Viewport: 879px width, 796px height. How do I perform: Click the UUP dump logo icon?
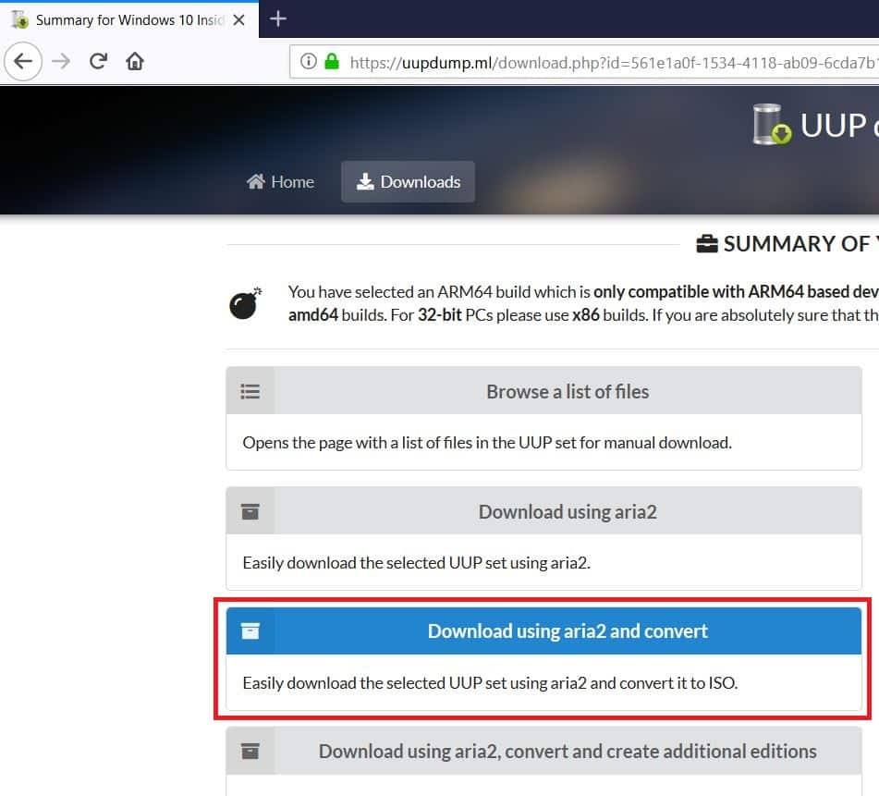tap(772, 125)
